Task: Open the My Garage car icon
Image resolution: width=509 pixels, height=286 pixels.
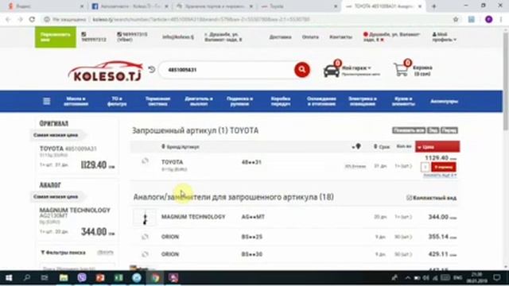Action: (332, 71)
